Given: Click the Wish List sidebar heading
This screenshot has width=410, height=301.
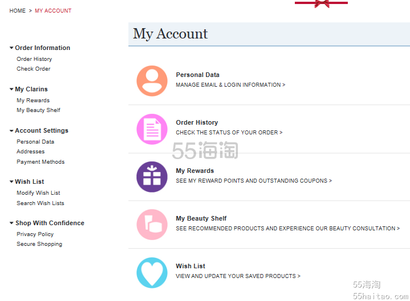Looking at the screenshot, I should click(29, 182).
